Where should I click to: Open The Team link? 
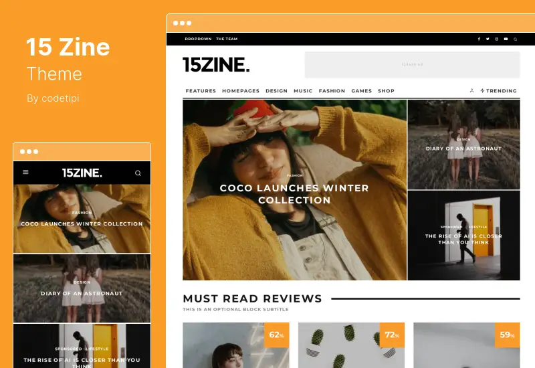point(227,39)
